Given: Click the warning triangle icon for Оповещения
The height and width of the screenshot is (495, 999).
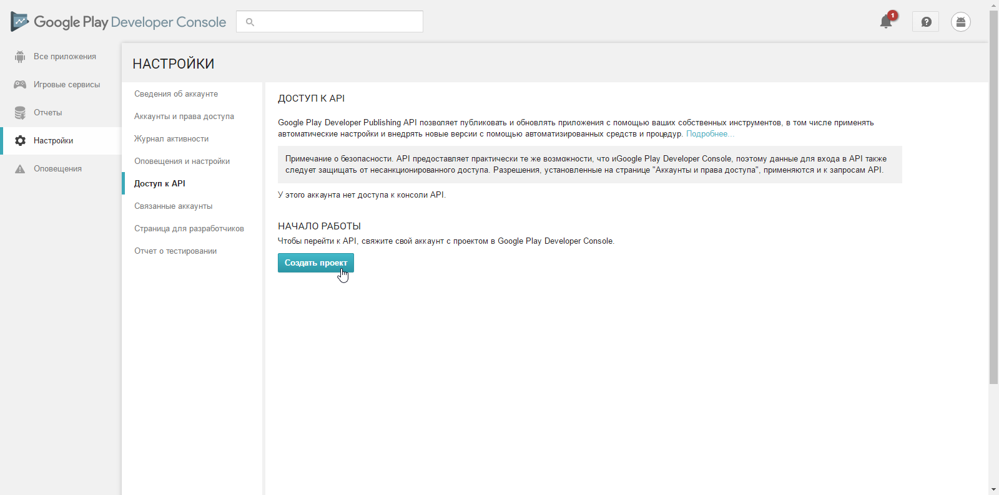Looking at the screenshot, I should pos(20,169).
